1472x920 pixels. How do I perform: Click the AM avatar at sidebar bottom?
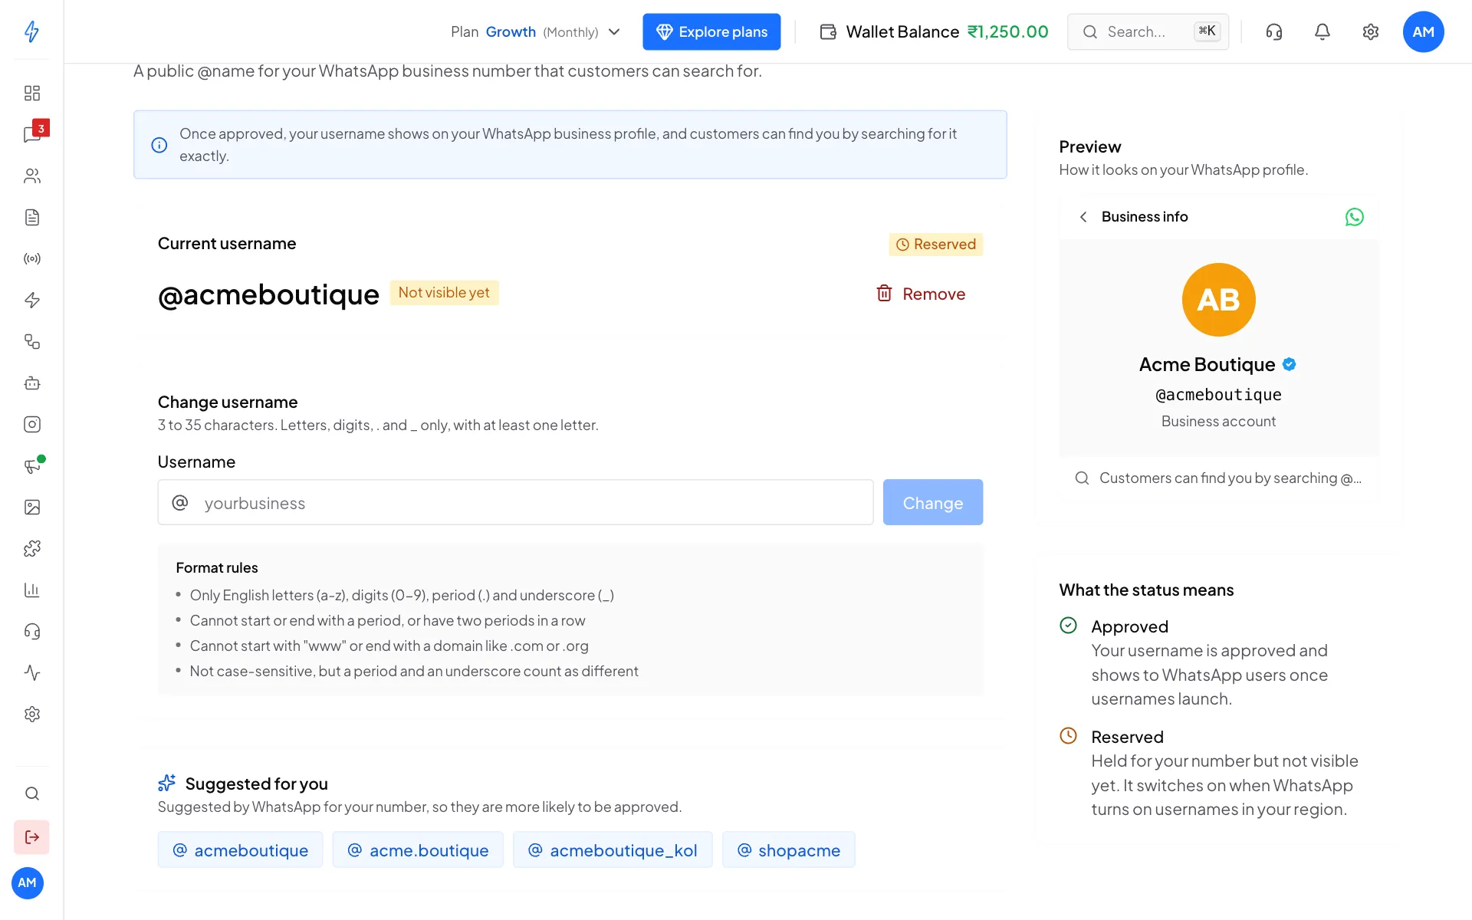[27, 882]
